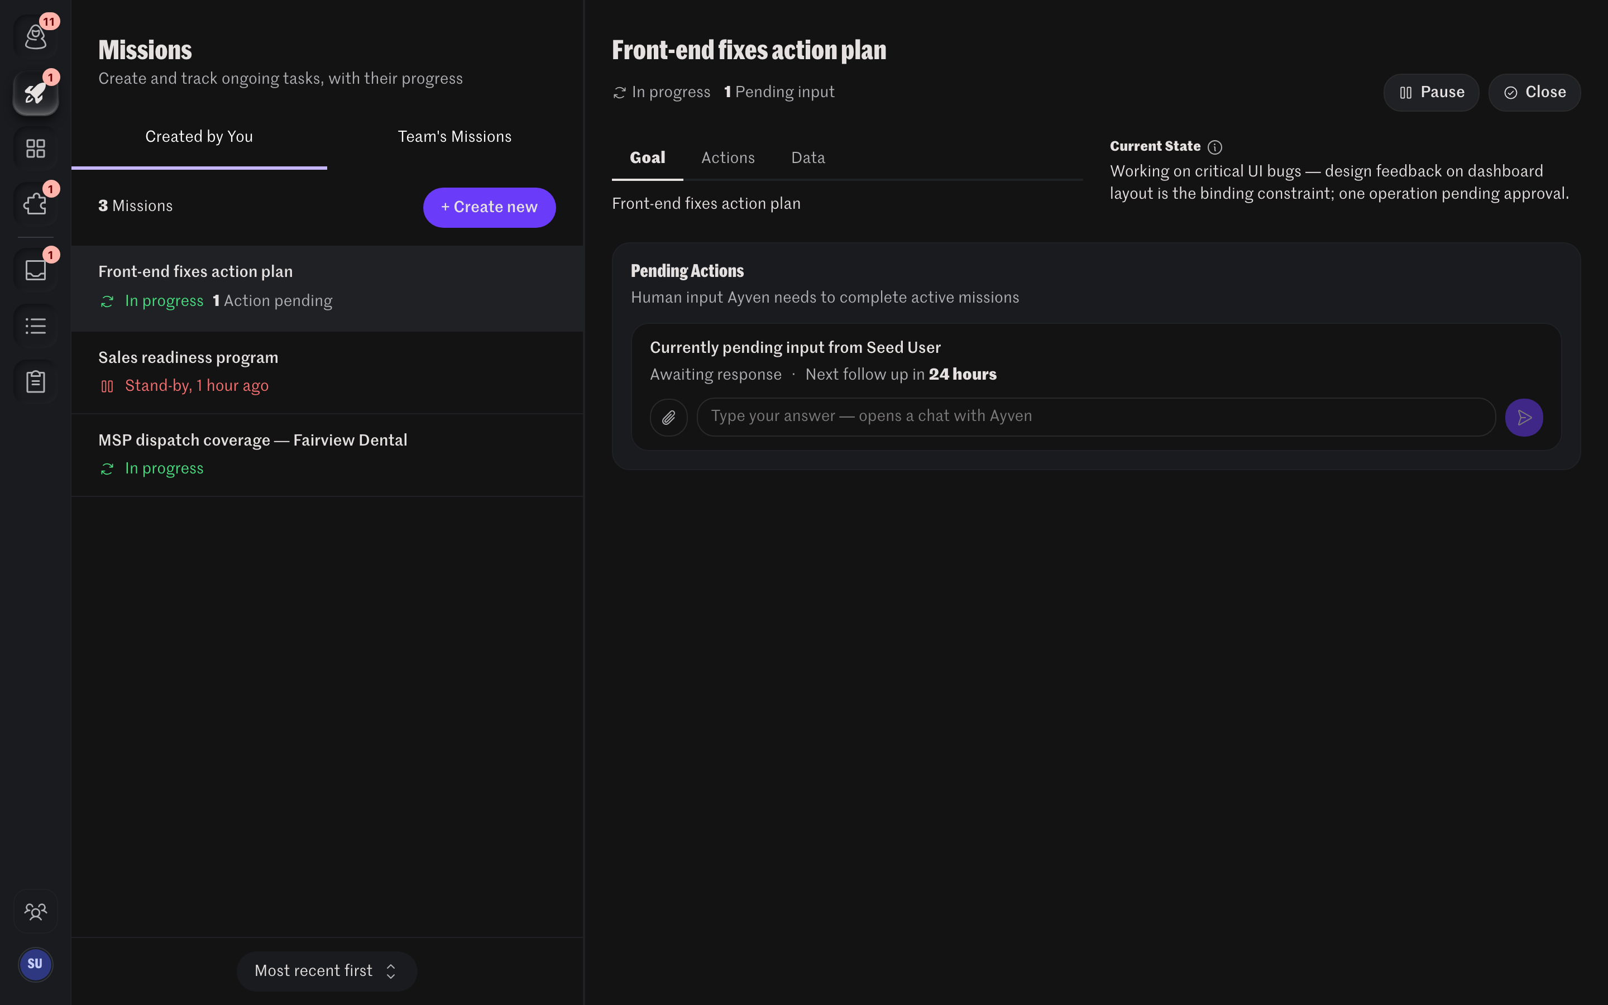Click the pause icon next to Stand-by

[x=107, y=386]
